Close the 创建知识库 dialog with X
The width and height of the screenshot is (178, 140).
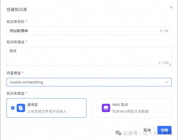tap(171, 7)
